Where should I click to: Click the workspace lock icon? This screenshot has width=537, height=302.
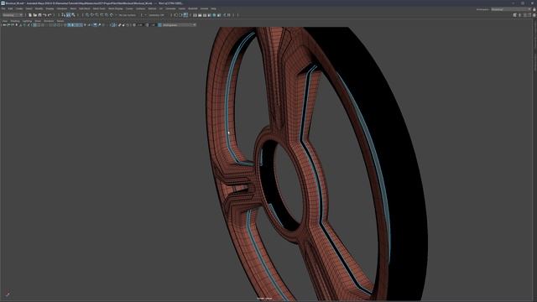click(x=534, y=9)
